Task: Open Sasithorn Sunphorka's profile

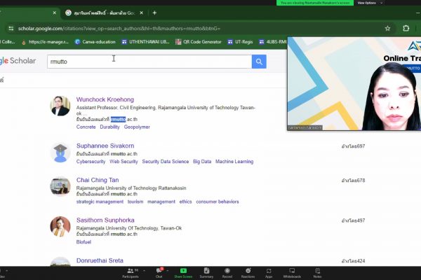Action: [x=105, y=220]
